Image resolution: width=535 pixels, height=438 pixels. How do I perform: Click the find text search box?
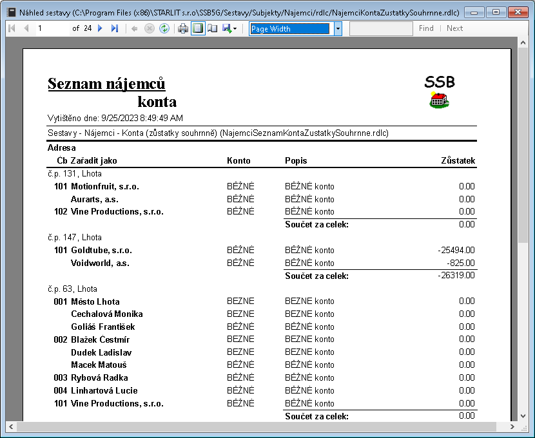pyautogui.click(x=381, y=28)
